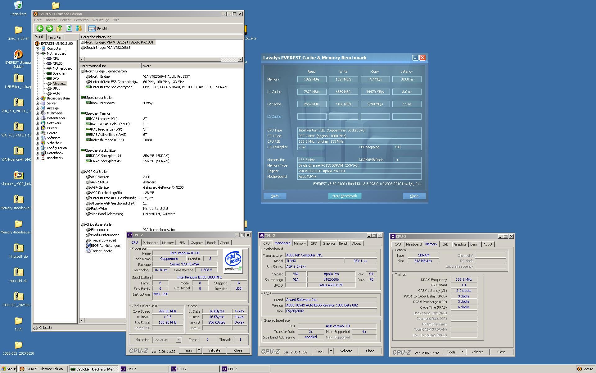
Task: Select the SPD item under Motherboard
Action: pyautogui.click(x=56, y=78)
